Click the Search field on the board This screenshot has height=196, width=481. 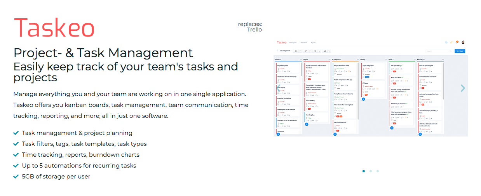tap(439, 51)
